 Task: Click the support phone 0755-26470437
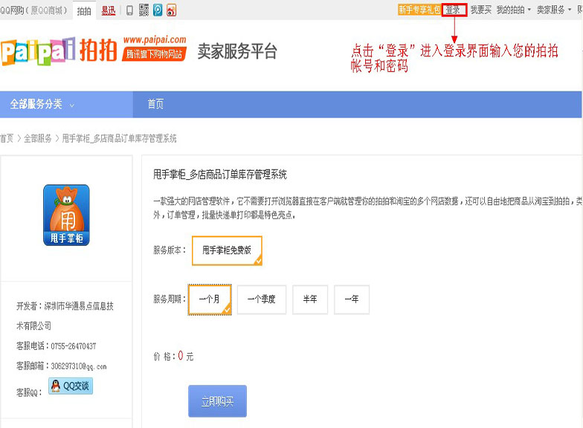click(74, 346)
